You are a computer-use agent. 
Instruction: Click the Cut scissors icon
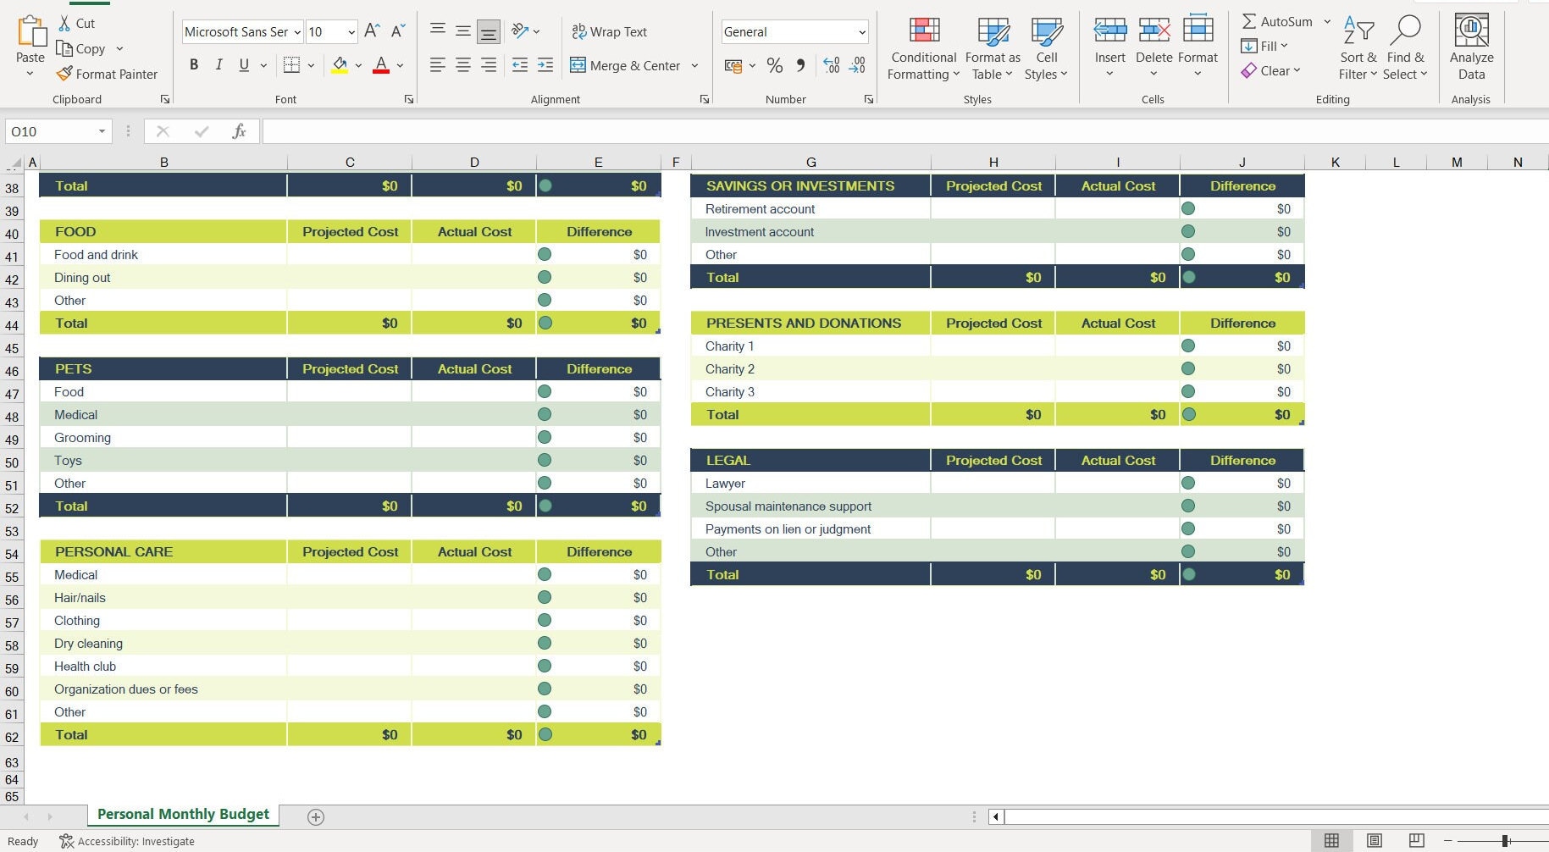[x=64, y=23]
